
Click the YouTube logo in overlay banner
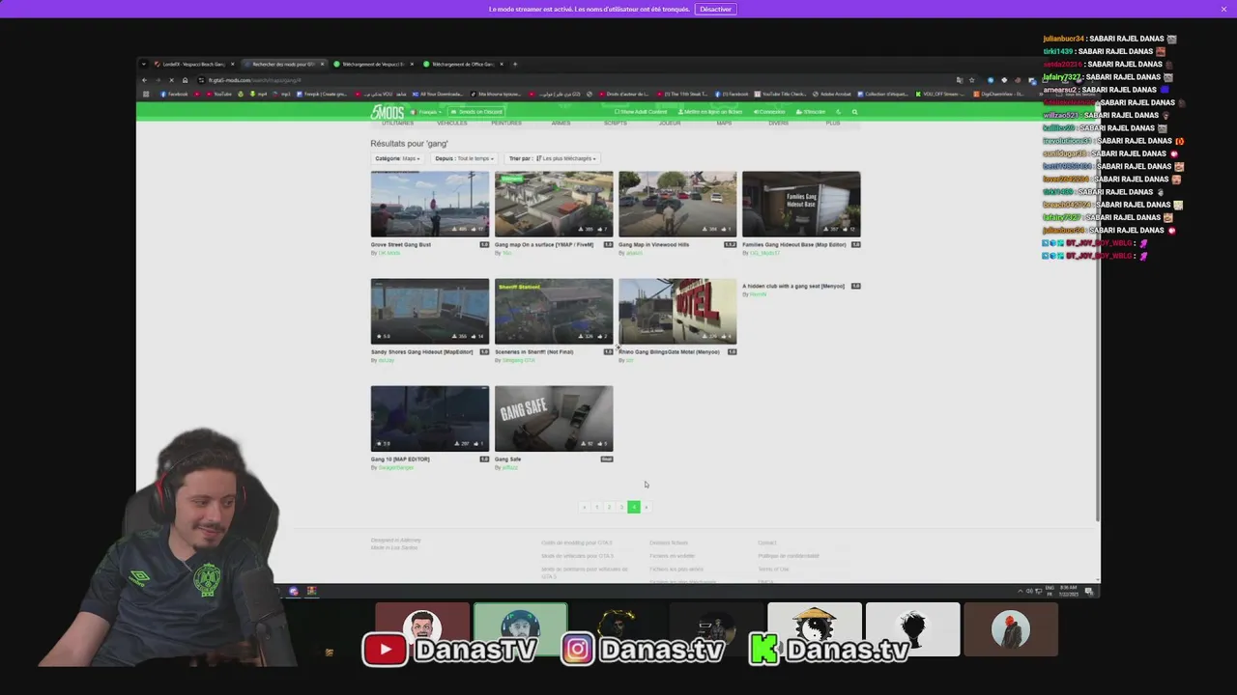coord(385,650)
